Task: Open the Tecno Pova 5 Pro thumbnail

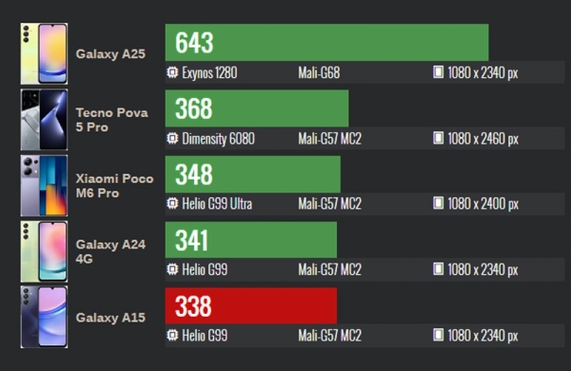Action: tap(44, 120)
